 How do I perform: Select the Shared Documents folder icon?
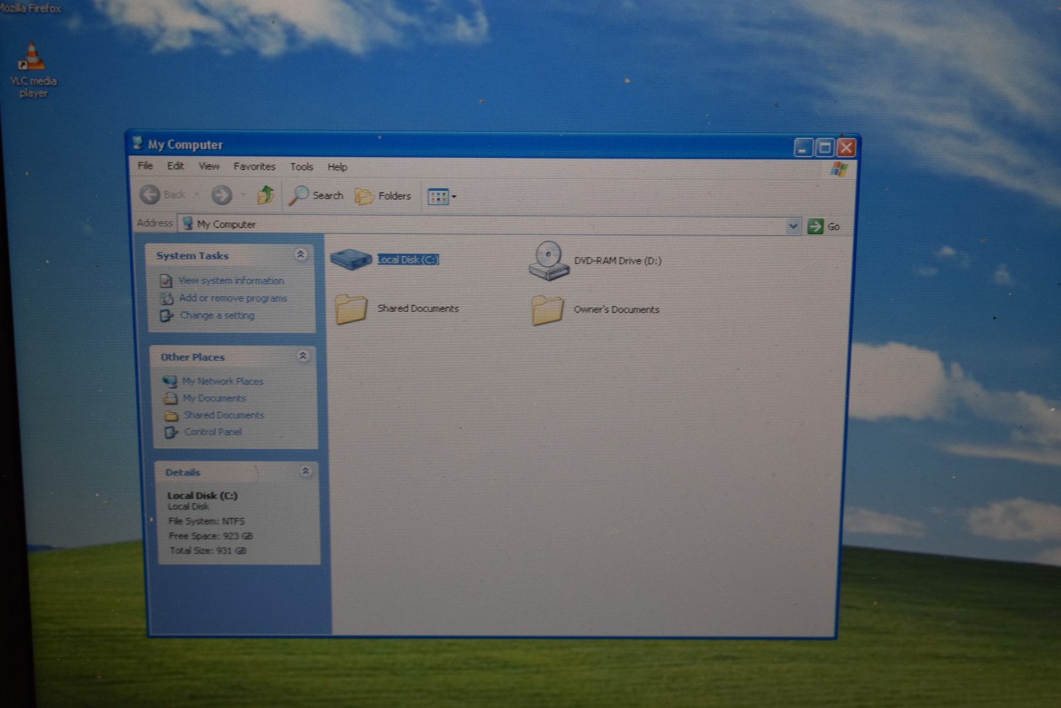click(x=351, y=309)
